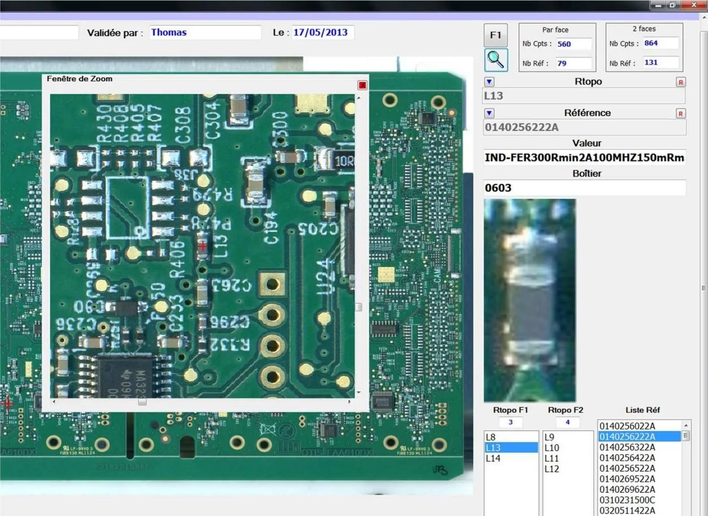Click the Valeur field IND-FER300Rmin2A100MHZ150mRm
This screenshot has height=516, width=708.
pyautogui.click(x=584, y=158)
